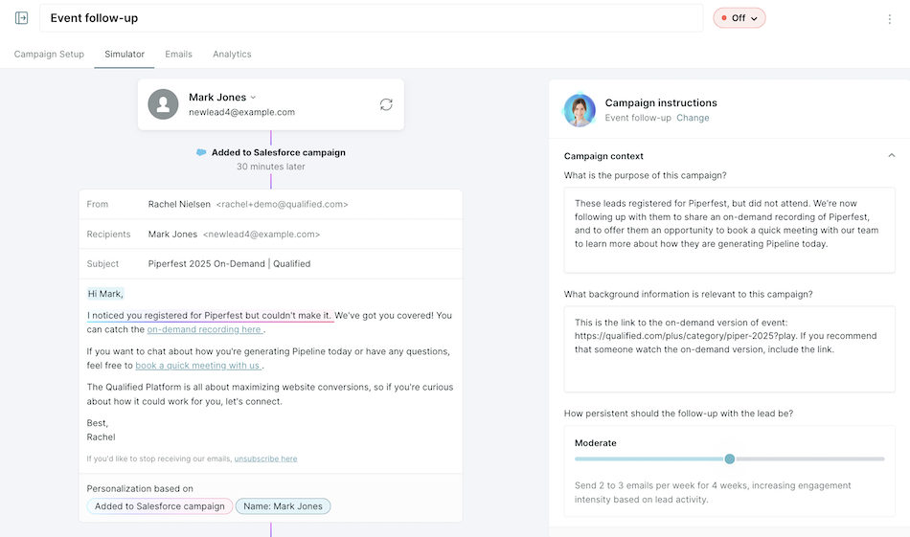Click newlead4@example.com under Mark Jones name
The image size is (910, 537).
[241, 112]
